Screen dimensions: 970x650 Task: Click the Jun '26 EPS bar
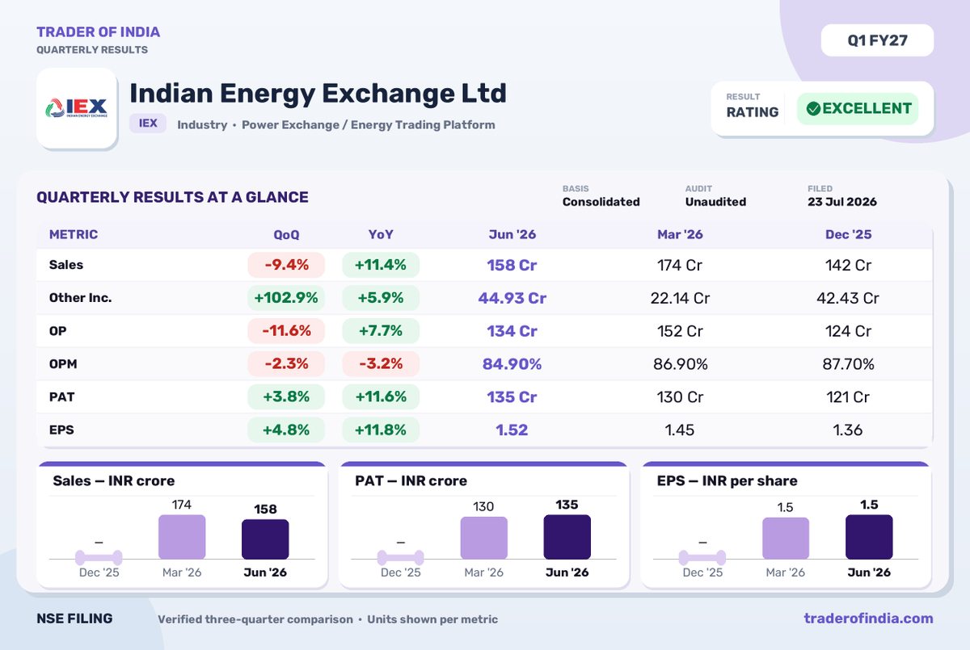coord(869,538)
